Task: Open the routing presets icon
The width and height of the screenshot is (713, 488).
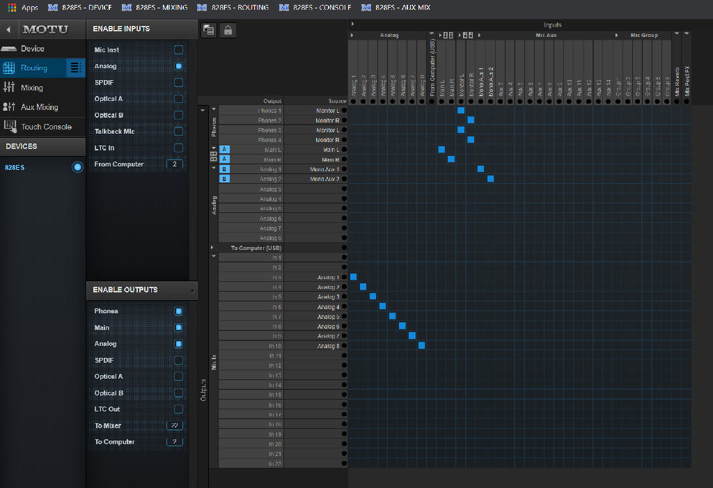Action: [209, 31]
